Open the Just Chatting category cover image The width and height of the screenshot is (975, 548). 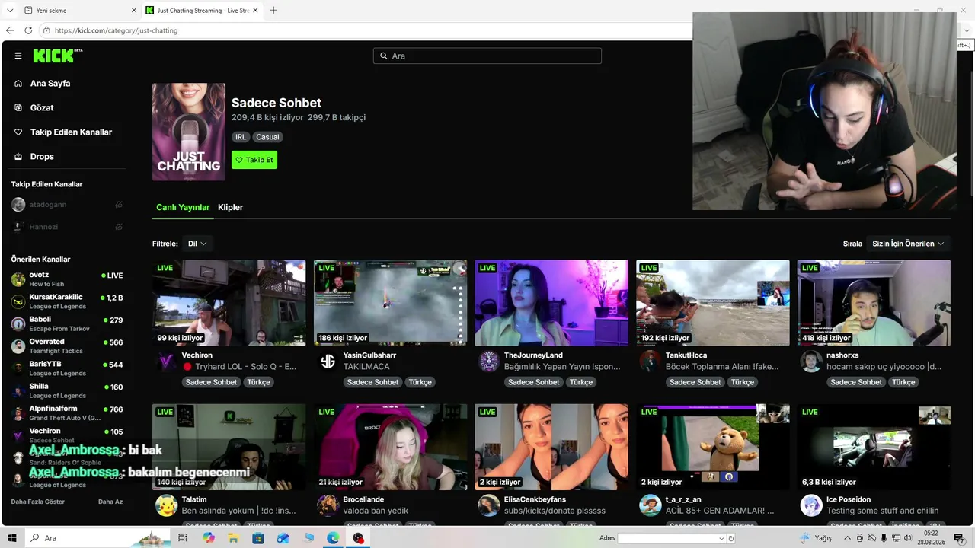(x=189, y=132)
